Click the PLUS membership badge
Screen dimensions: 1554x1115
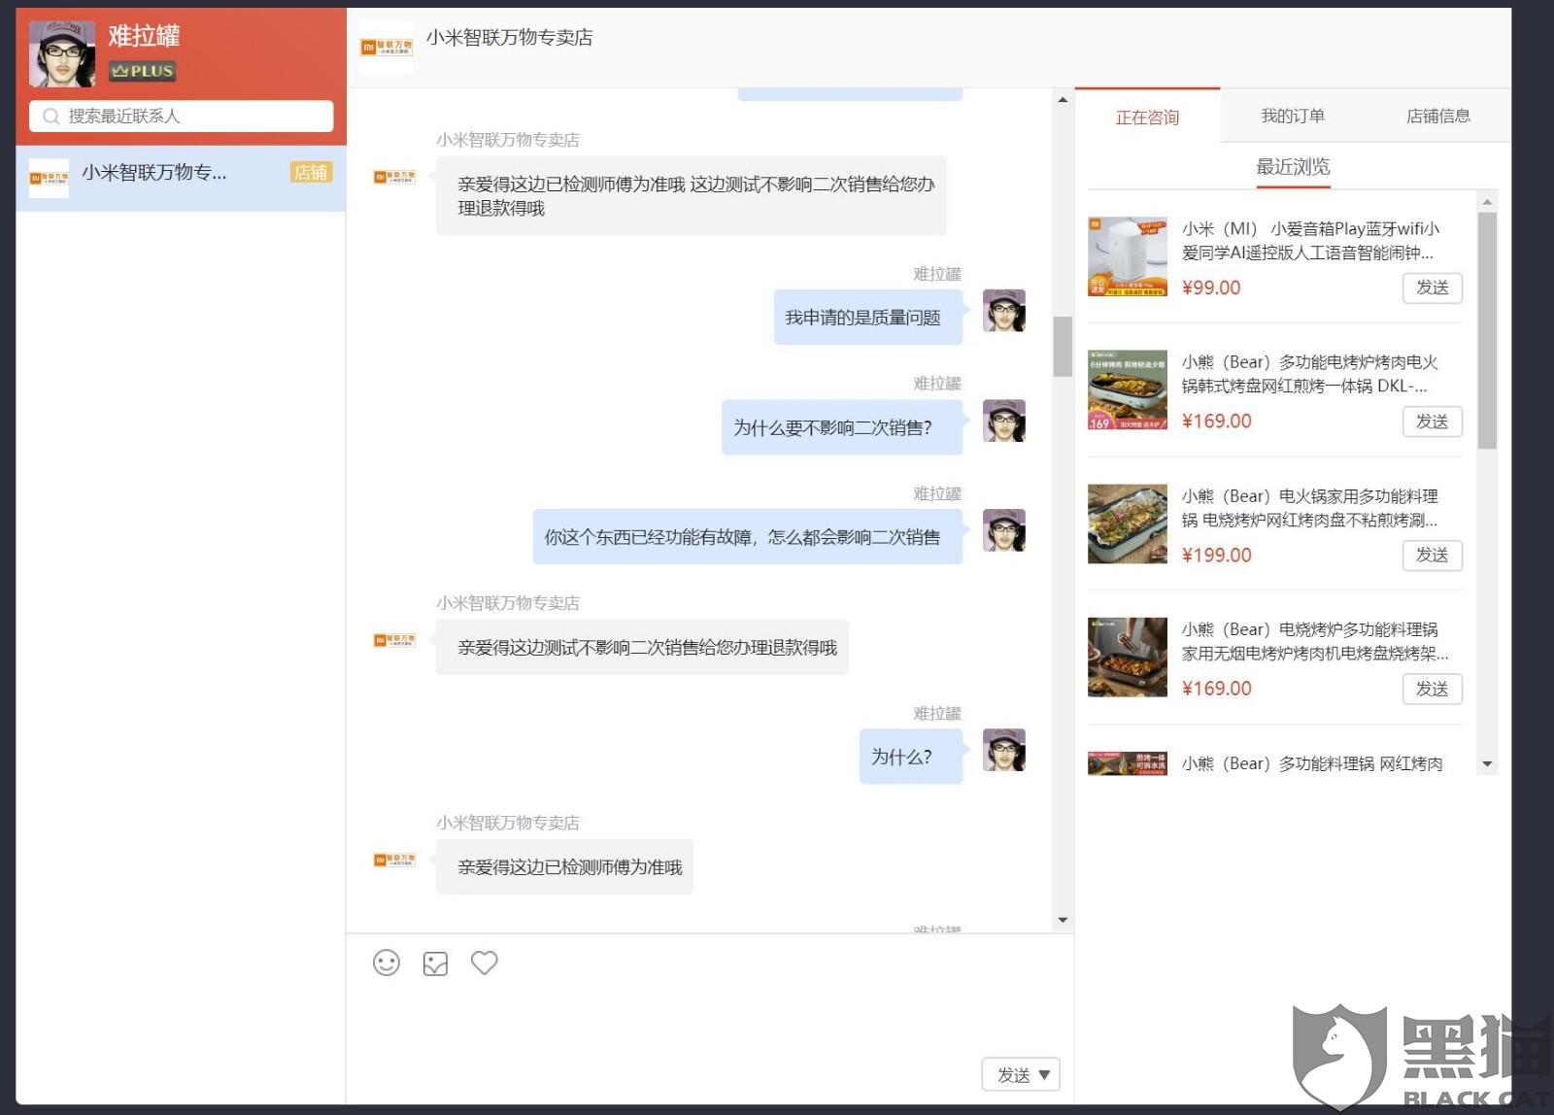(x=142, y=71)
